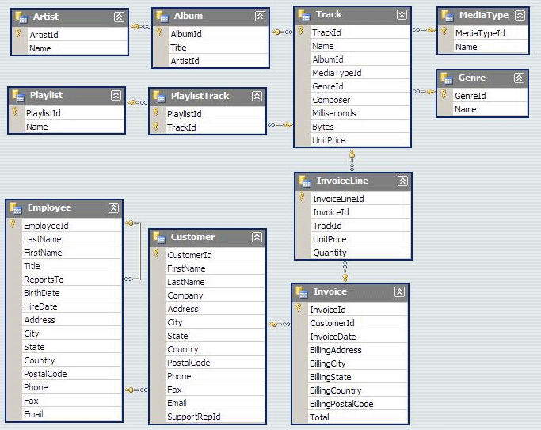
Task: Select the SupportRepId column in Customer
Action: (215, 417)
